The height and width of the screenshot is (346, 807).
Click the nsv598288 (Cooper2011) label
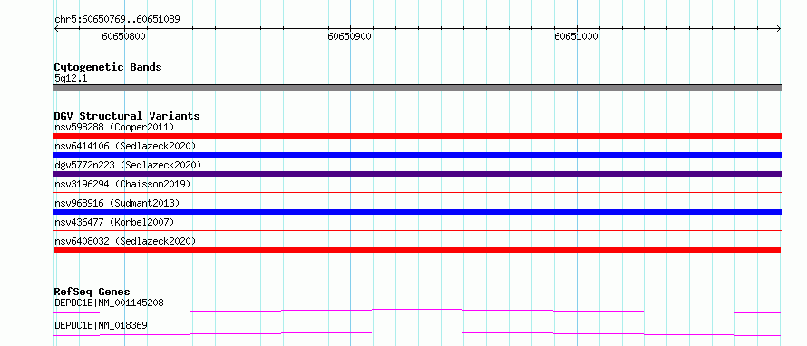click(x=114, y=127)
